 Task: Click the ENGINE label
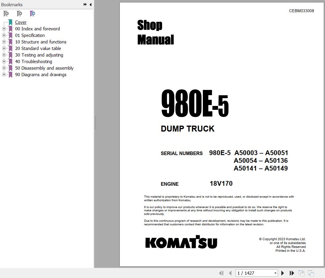tap(170, 184)
